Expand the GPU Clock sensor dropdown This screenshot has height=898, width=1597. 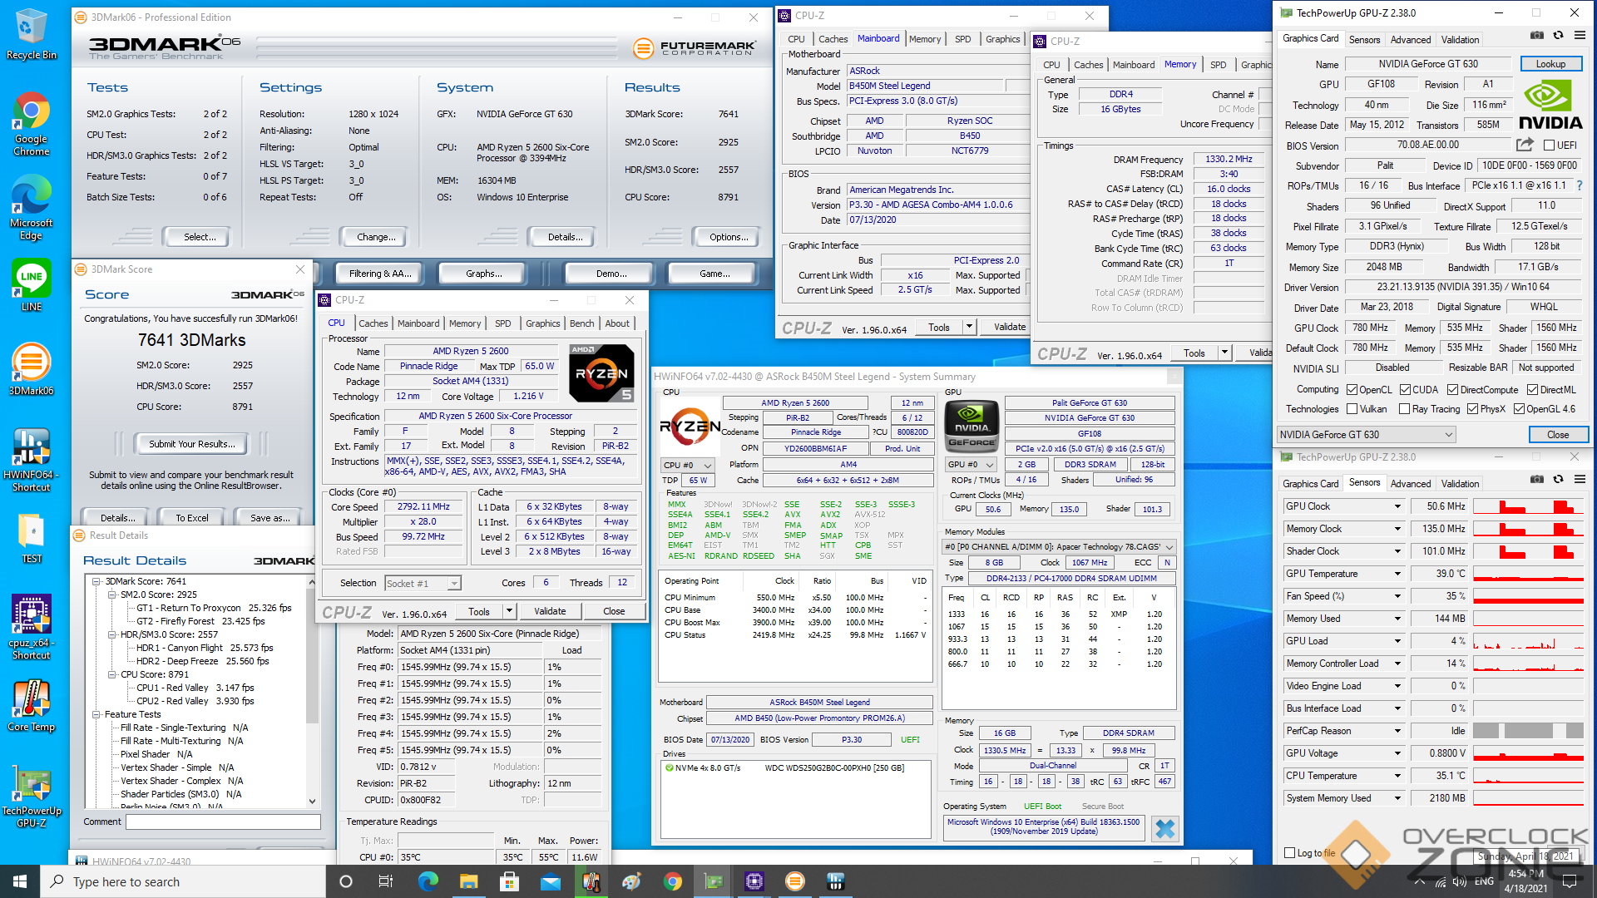[1397, 506]
